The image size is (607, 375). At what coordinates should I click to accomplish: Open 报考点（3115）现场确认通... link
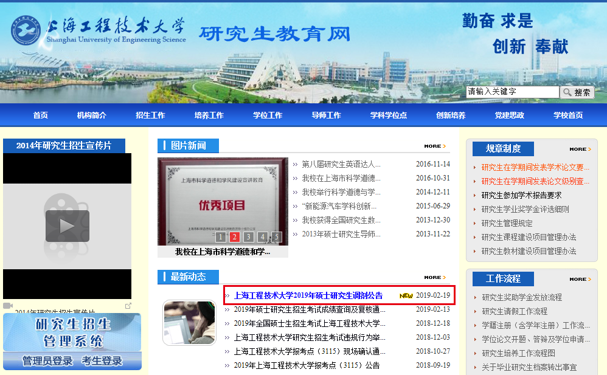(310, 351)
